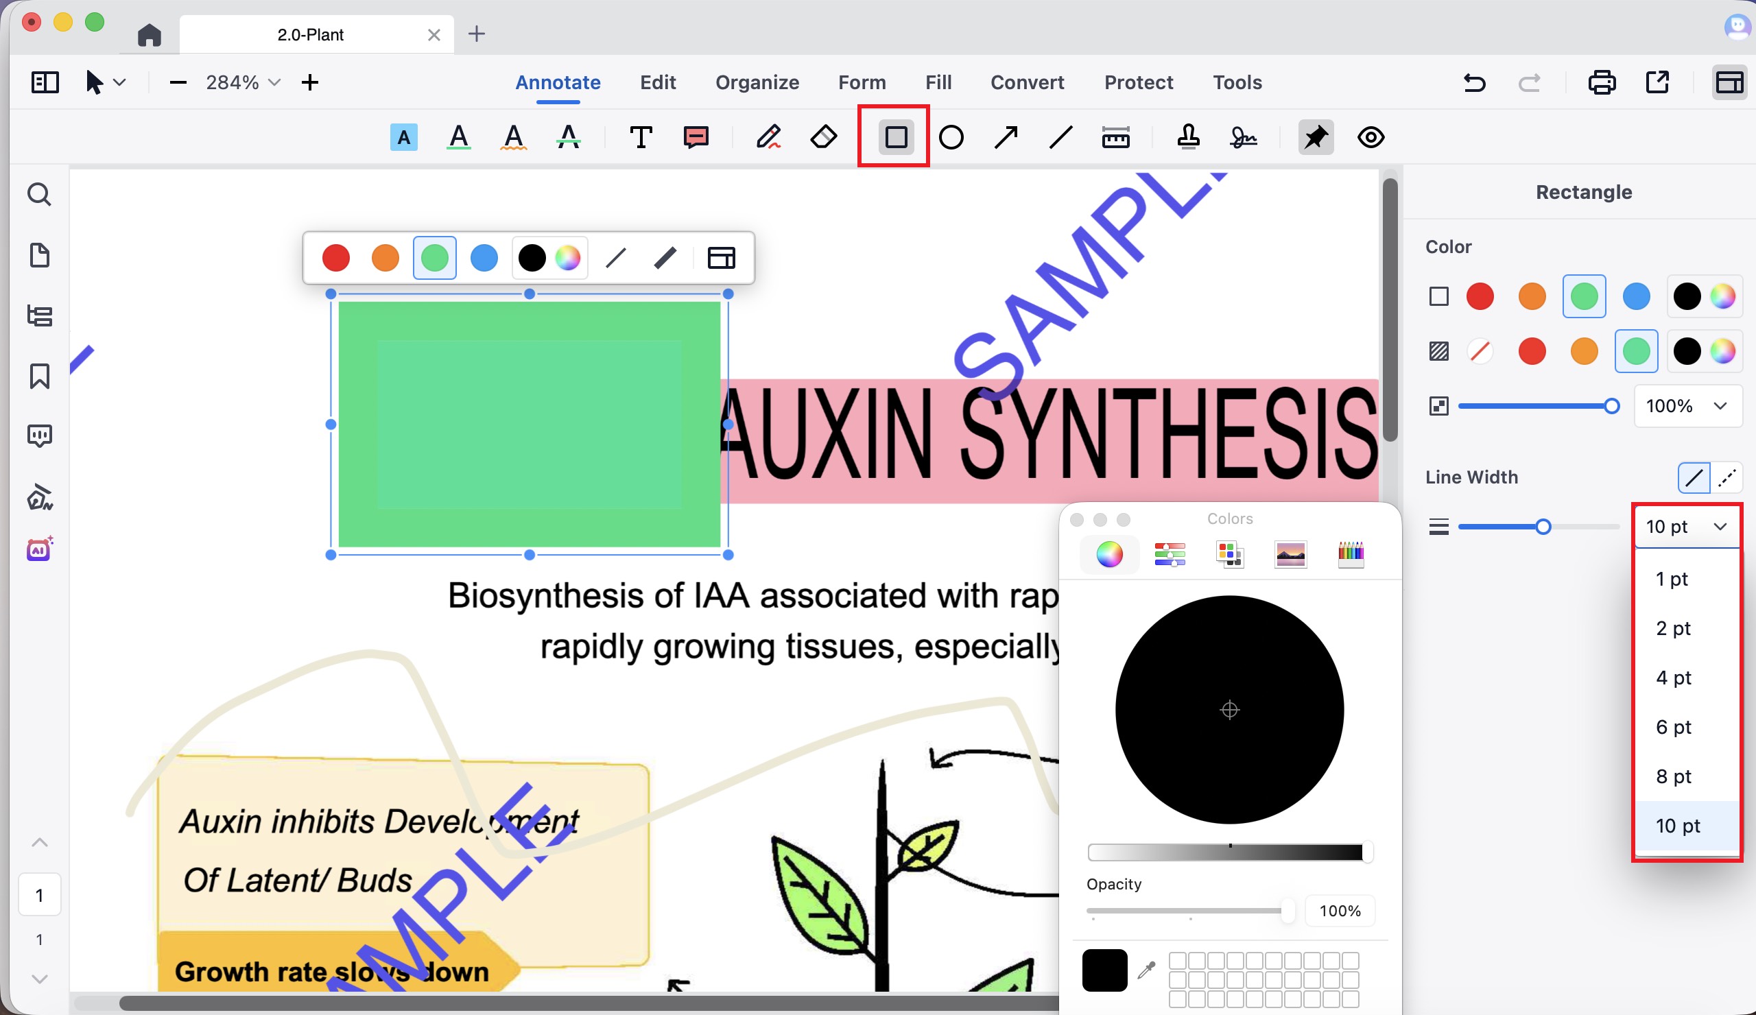Switch to the Annotate tab

558,82
